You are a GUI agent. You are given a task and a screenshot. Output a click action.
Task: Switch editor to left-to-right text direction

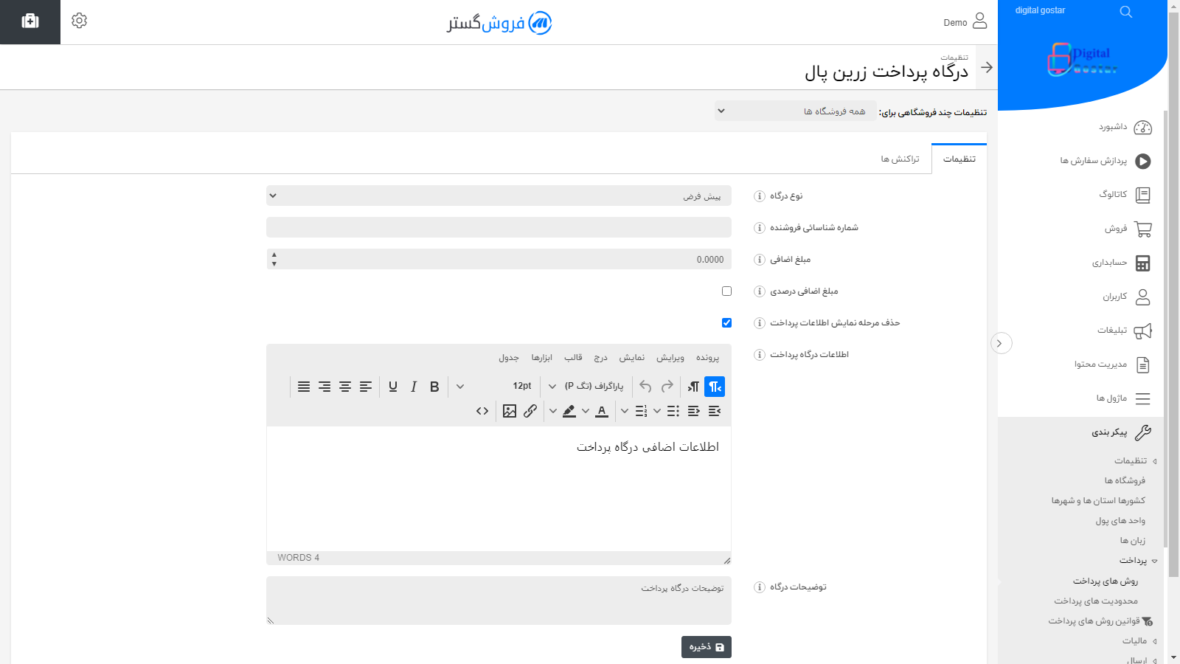(x=693, y=387)
